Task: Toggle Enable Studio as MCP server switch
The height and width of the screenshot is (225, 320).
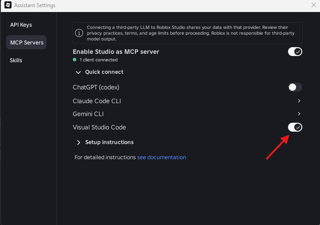Action: pos(295,52)
